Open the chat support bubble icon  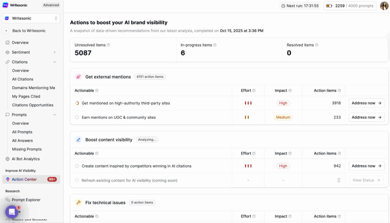click(12, 212)
